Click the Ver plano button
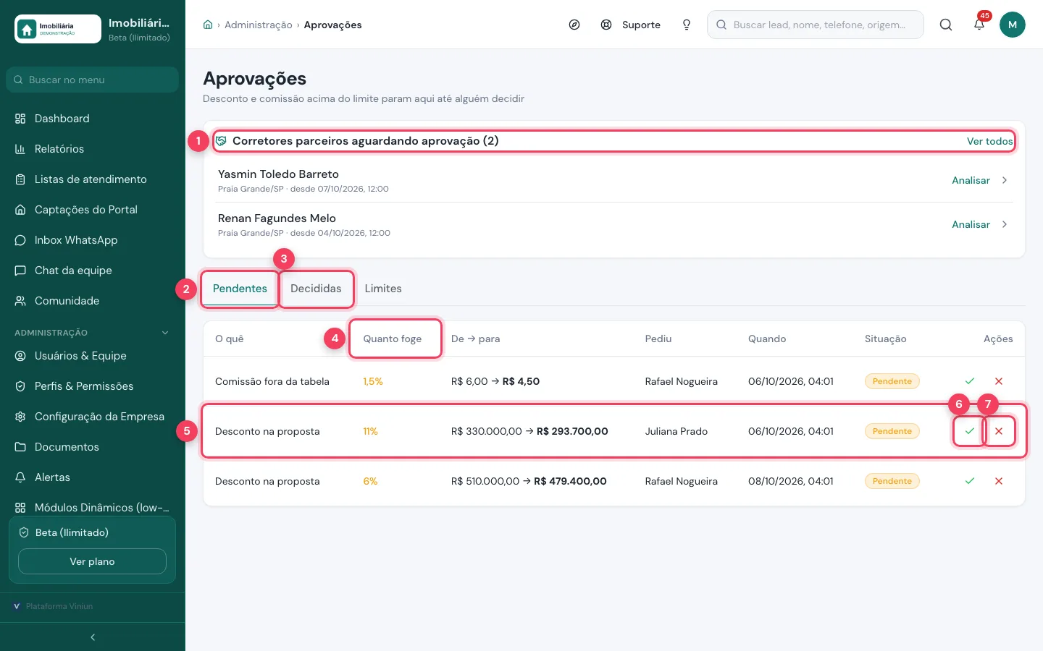 92,561
